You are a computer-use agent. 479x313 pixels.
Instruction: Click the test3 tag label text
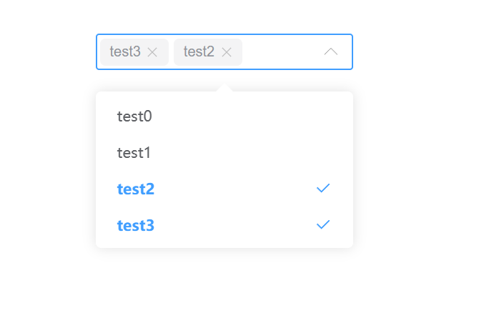[x=125, y=52]
